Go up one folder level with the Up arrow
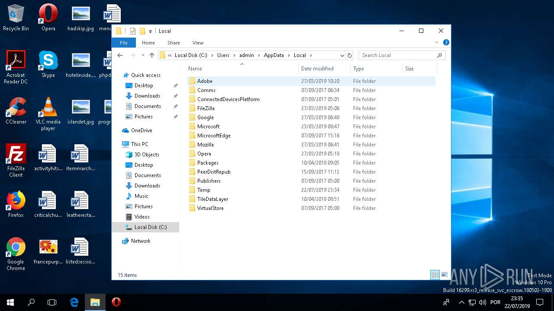Viewport: 554px width, 311px height. pos(152,55)
